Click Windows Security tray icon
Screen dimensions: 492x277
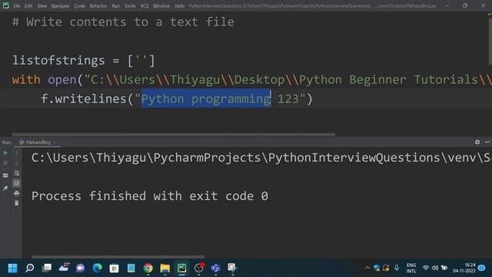tap(377, 269)
